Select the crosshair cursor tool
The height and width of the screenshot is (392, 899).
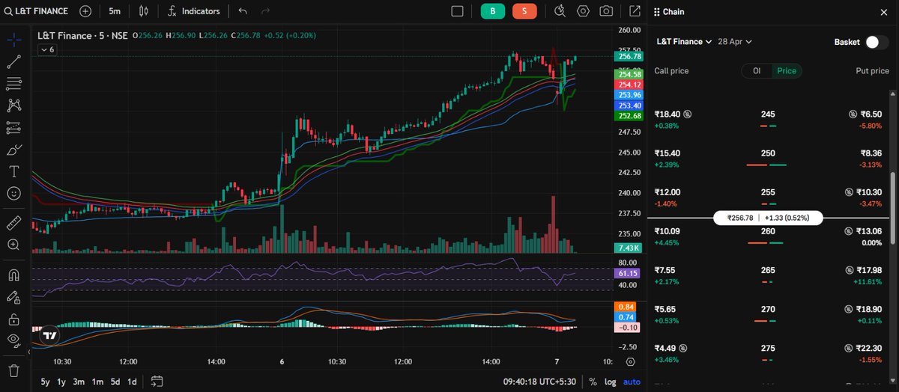point(13,40)
